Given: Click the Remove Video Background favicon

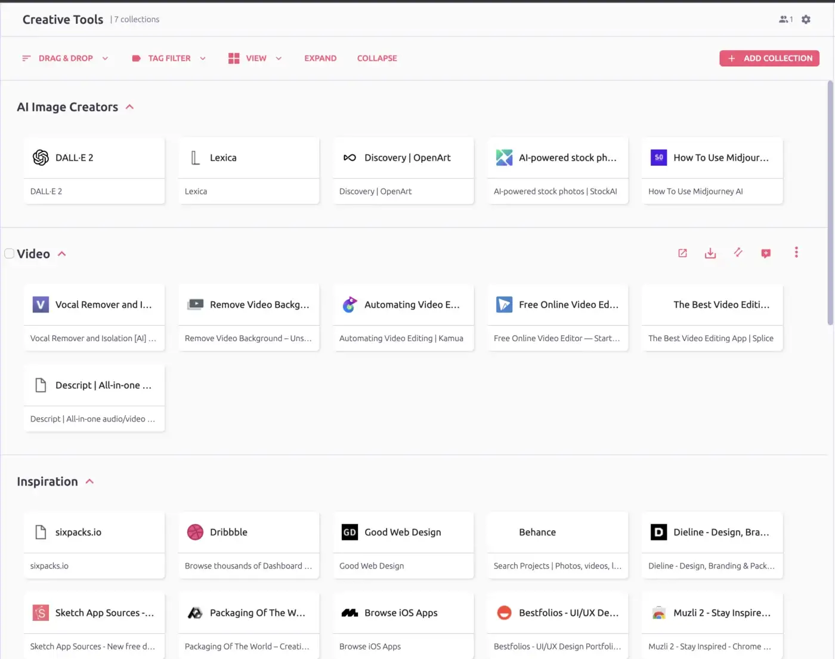Looking at the screenshot, I should (195, 304).
